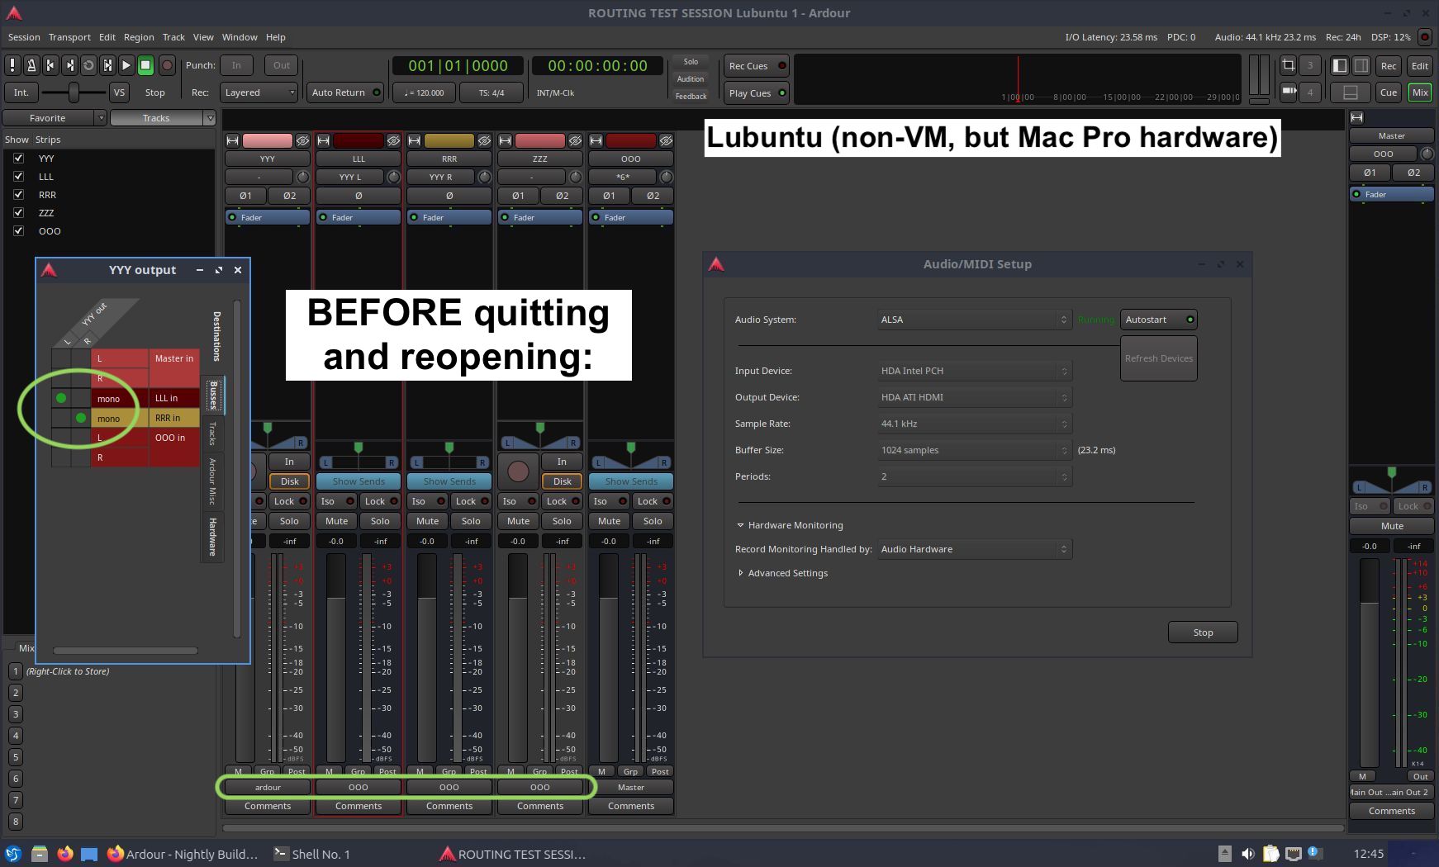Click the YYY strip name button
Image resolution: width=1439 pixels, height=867 pixels.
[267, 159]
